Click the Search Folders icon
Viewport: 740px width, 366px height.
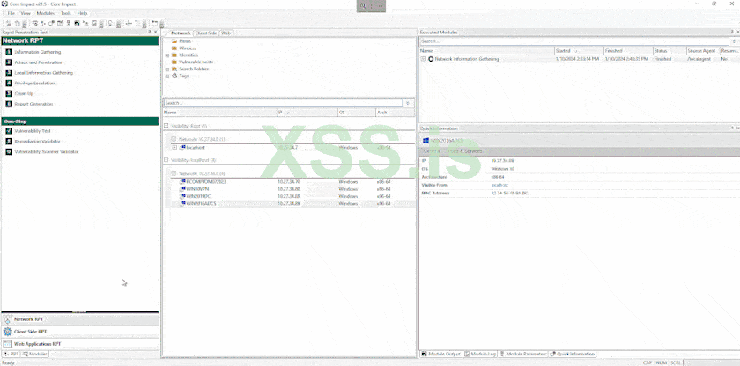coord(174,70)
